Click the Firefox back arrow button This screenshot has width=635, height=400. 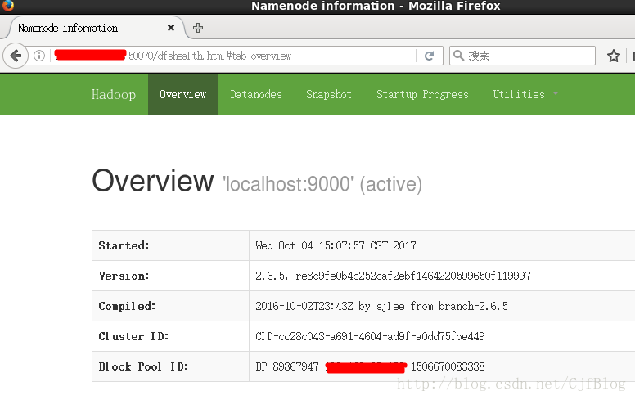16,56
